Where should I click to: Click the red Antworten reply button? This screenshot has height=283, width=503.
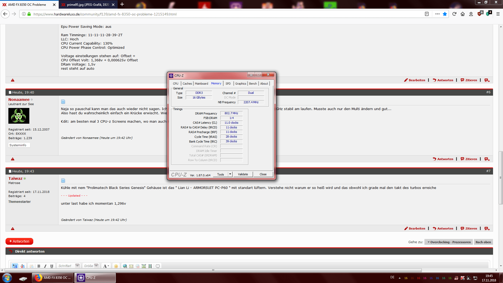(x=19, y=241)
